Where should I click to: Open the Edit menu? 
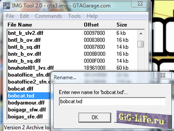[24, 16]
